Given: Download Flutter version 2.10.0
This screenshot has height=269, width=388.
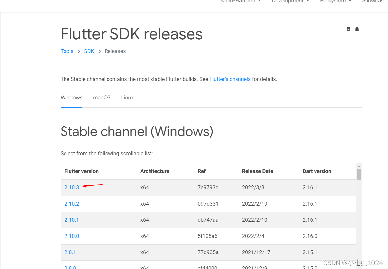Looking at the screenshot, I should 72,236.
